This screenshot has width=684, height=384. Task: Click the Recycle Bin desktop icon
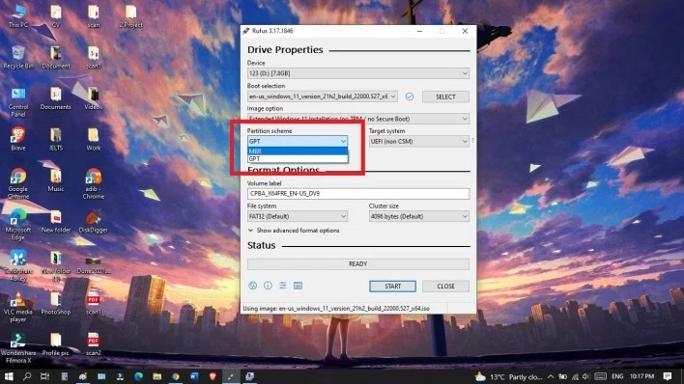[x=18, y=57]
